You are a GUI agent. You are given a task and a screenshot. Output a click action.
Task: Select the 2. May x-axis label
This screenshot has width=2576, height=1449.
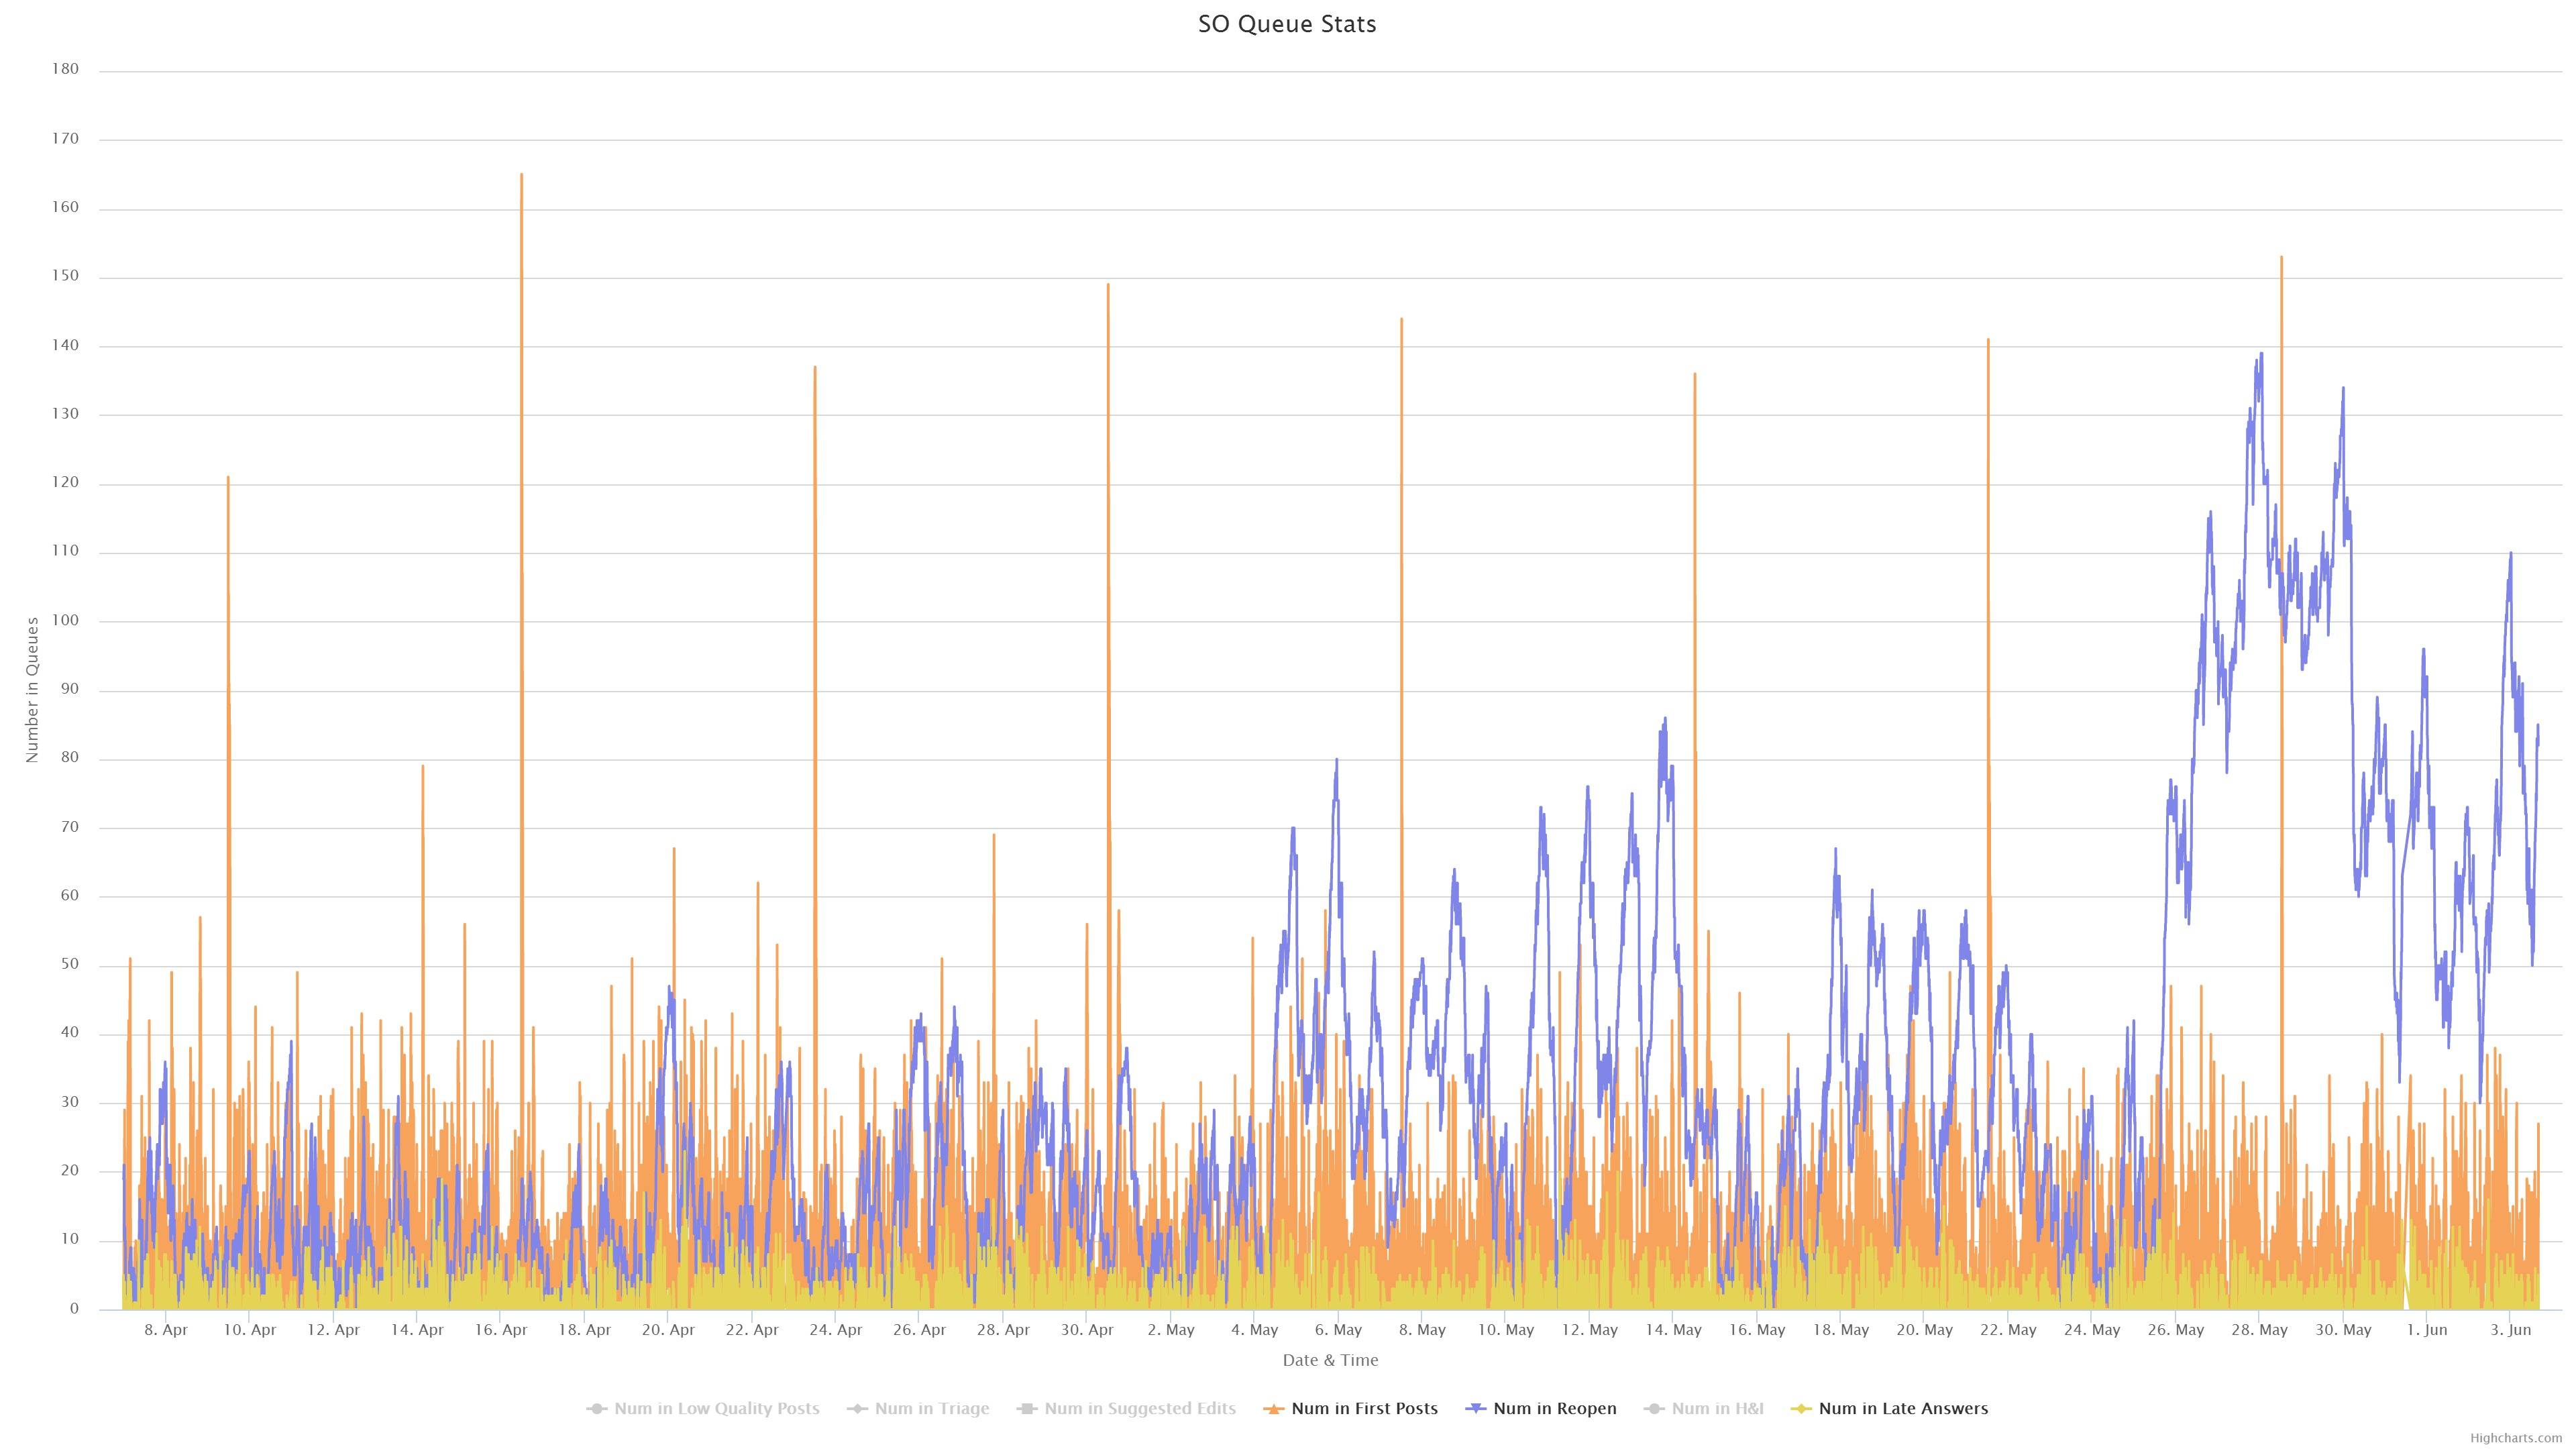click(1171, 1330)
